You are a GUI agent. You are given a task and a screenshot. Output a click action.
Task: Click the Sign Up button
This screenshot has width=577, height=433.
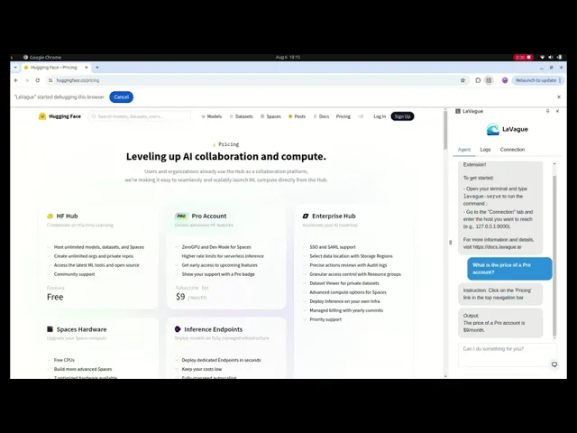coord(402,116)
